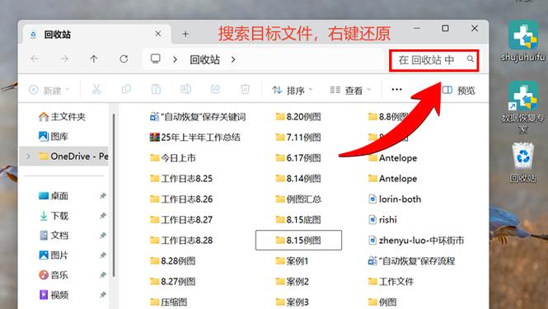Unpin 文档 using its pin icon
Viewport: 548px width, 309px height.
pos(103,236)
